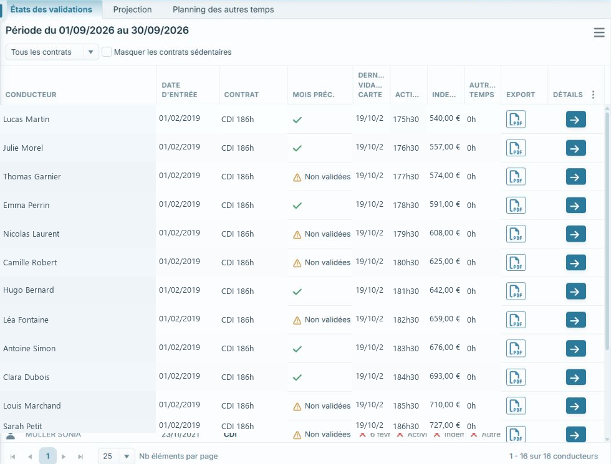Export PDF for Lucas Martin
Viewport: 611px width, 464px height.
[x=516, y=119]
